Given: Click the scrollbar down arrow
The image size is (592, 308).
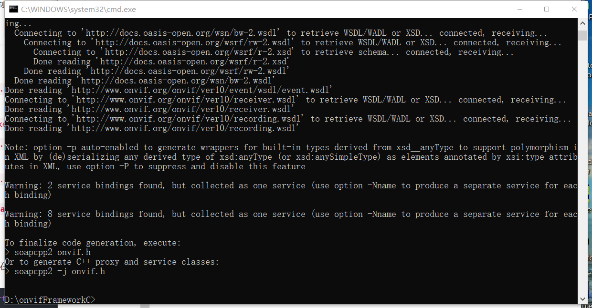Looking at the screenshot, I should (582, 299).
